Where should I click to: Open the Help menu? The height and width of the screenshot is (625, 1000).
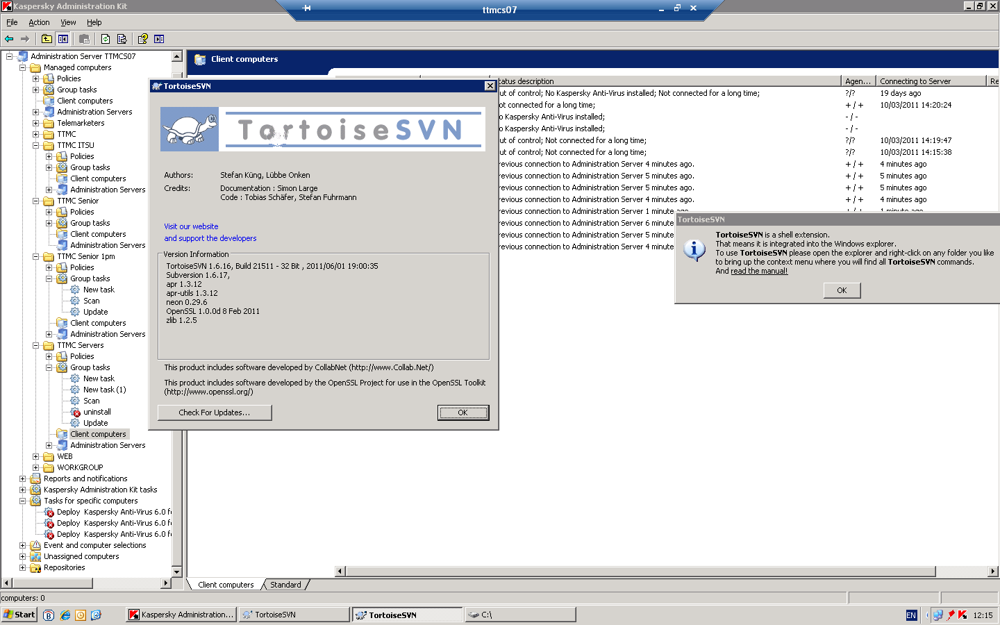coord(94,22)
